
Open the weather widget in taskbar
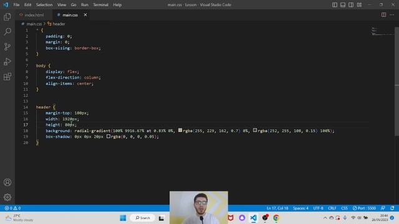[20, 218]
